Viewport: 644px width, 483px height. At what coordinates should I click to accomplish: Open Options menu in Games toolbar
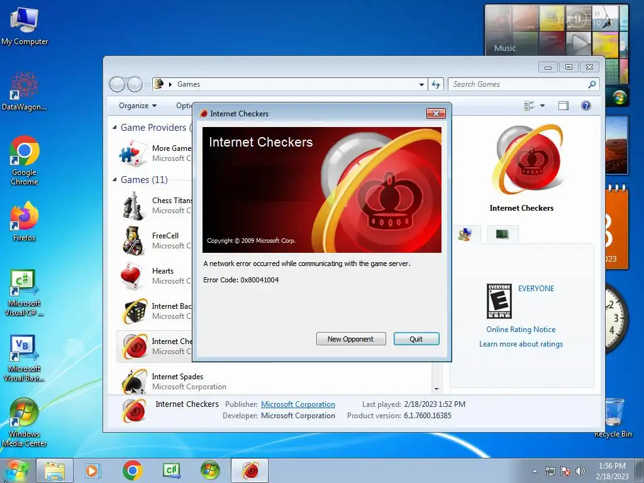184,106
